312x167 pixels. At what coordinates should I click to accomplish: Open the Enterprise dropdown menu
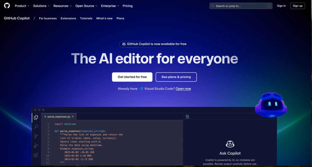click(110, 6)
